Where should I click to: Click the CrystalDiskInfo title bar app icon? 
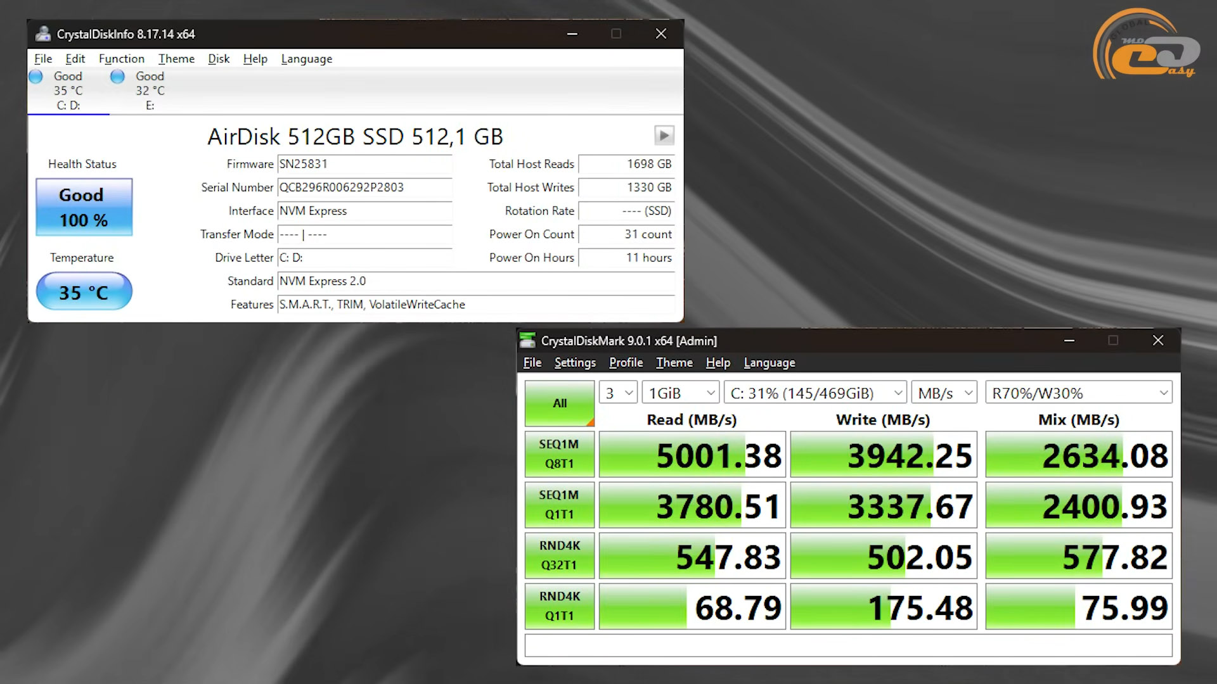click(x=43, y=34)
